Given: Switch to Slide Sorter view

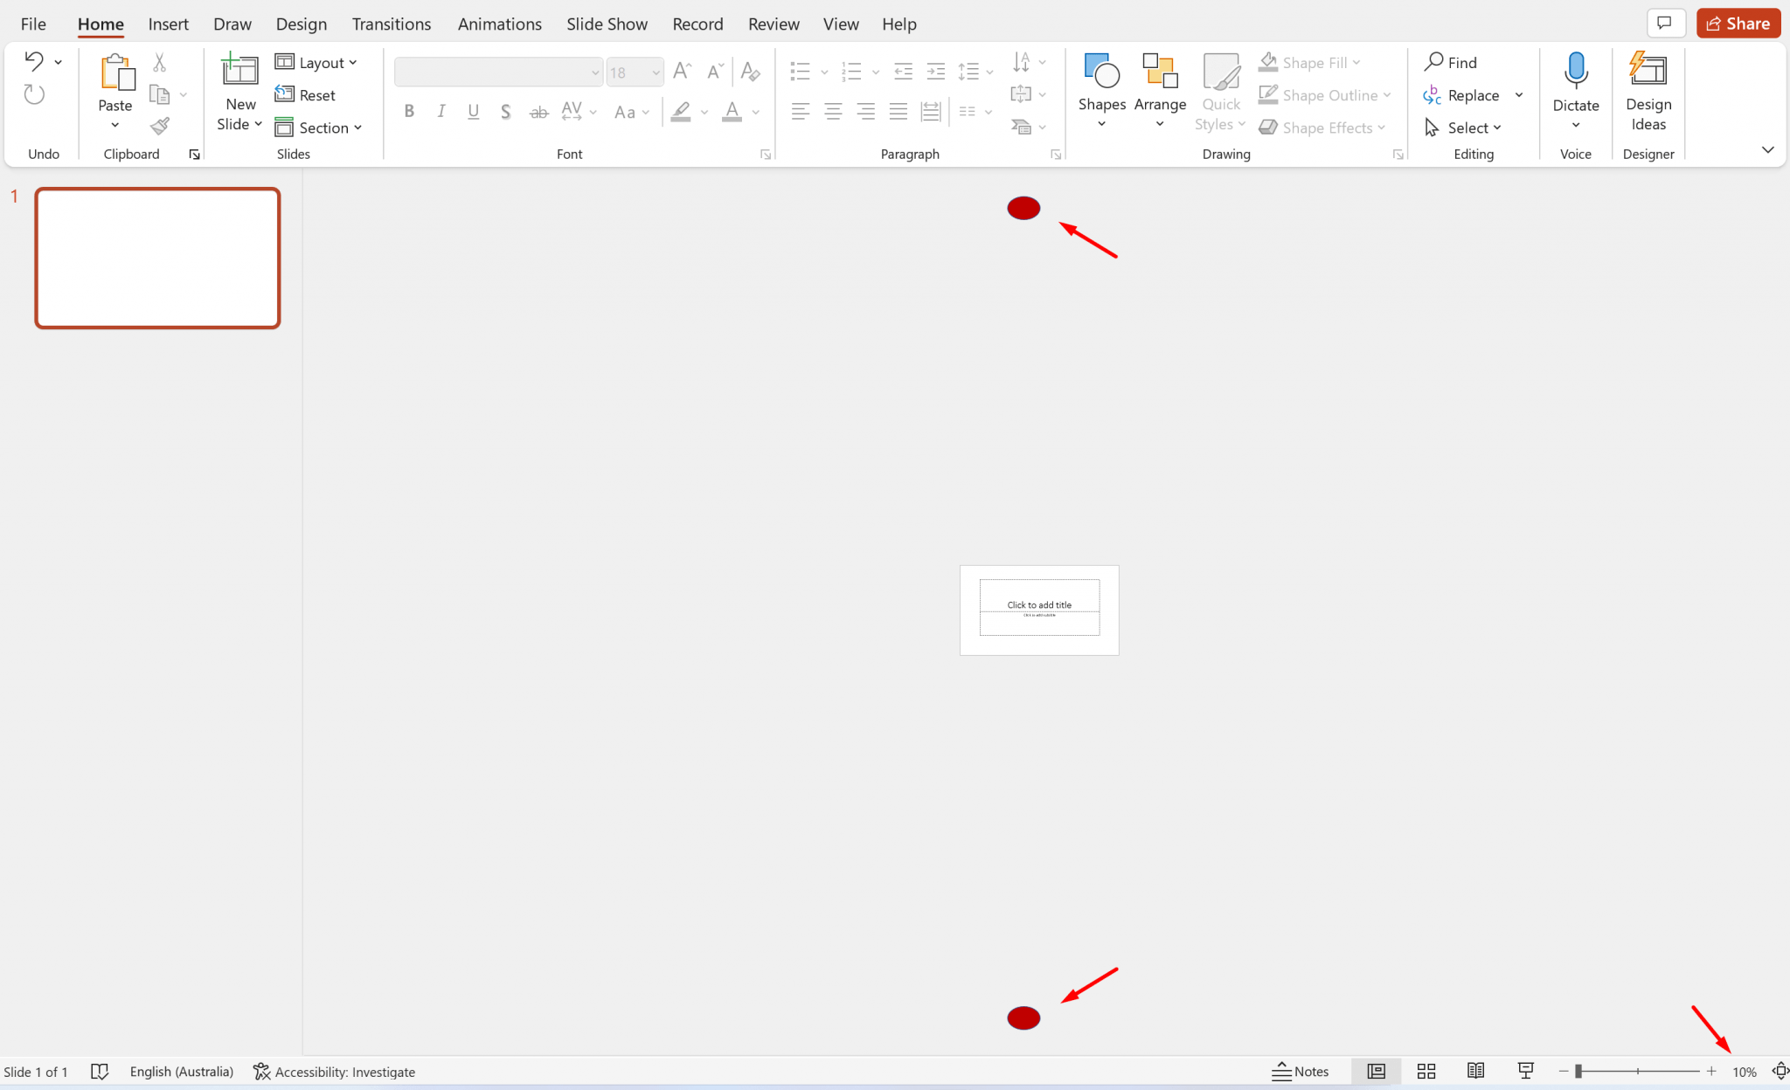Looking at the screenshot, I should (1426, 1071).
